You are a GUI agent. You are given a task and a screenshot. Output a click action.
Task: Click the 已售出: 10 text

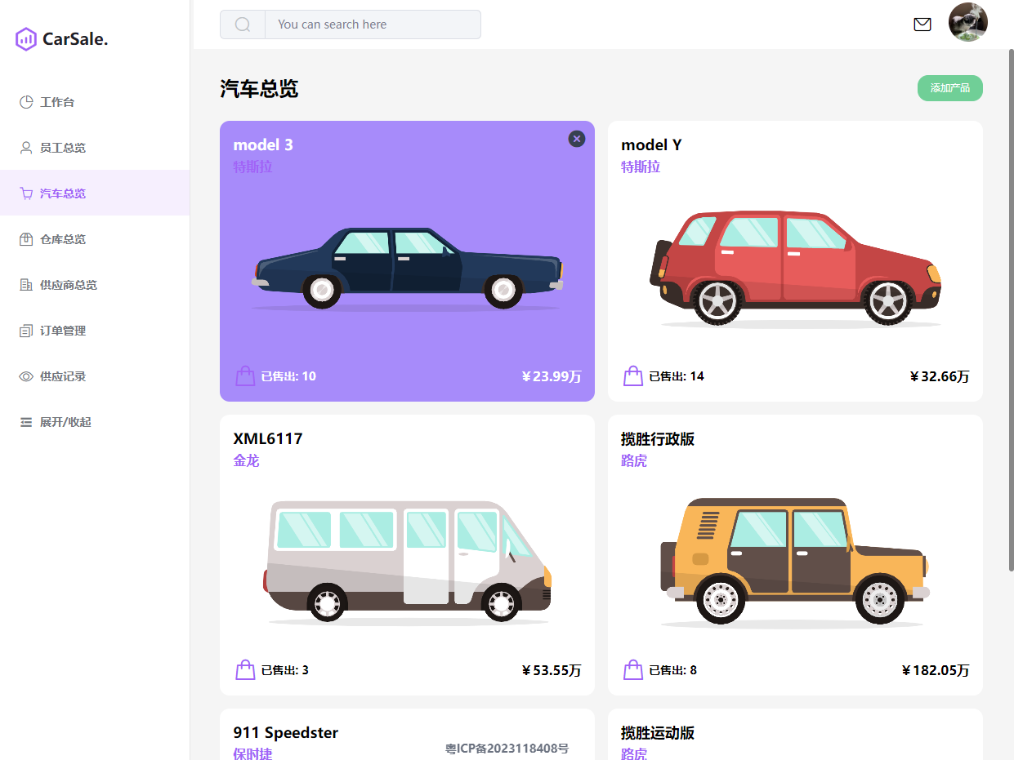point(288,376)
